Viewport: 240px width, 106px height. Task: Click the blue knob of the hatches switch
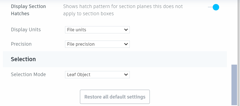click(216, 7)
